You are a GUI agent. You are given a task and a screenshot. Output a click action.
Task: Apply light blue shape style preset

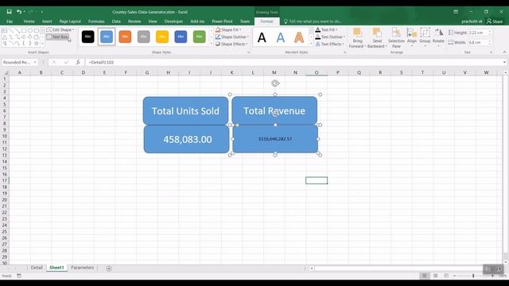point(107,37)
